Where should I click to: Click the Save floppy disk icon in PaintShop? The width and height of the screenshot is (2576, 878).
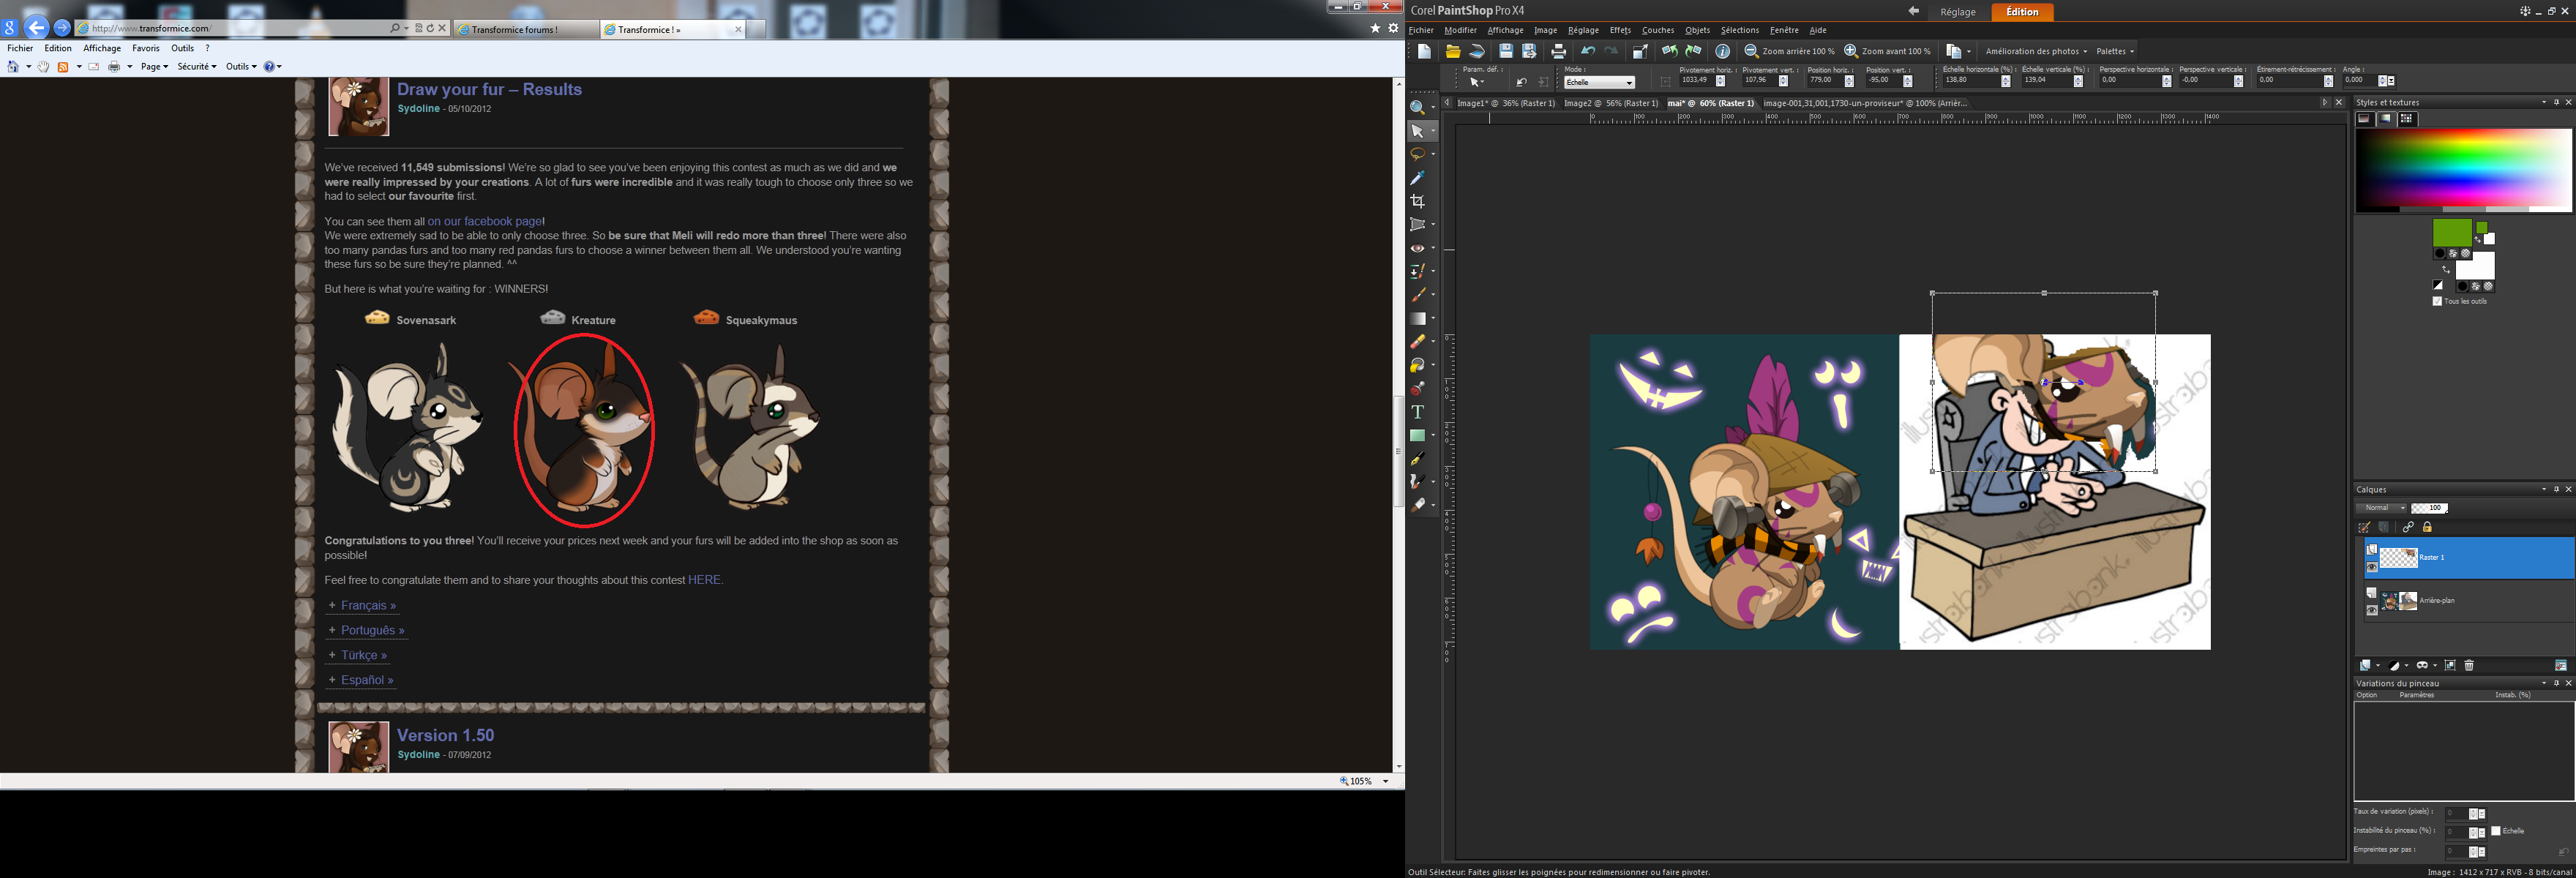pyautogui.click(x=1505, y=51)
